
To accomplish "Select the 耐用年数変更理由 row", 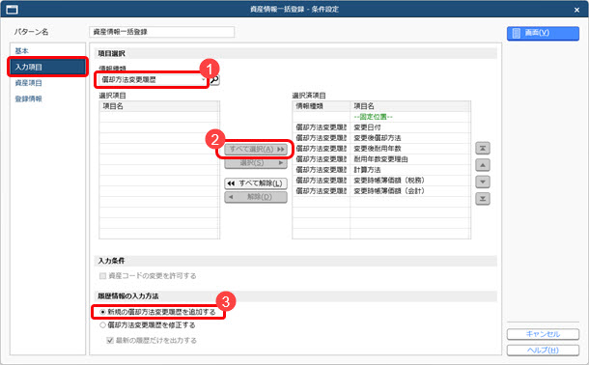I will tap(381, 159).
